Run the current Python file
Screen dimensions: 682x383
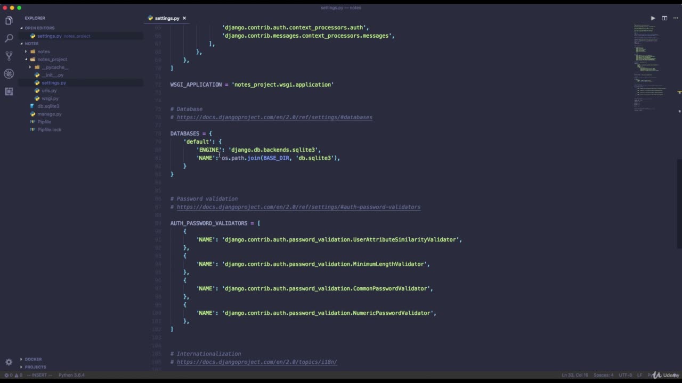653,18
